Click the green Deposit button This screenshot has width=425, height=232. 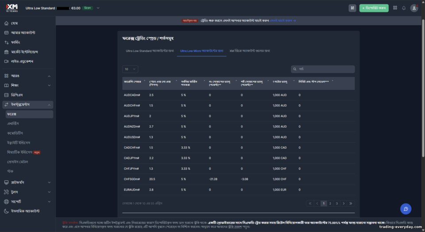(374, 8)
